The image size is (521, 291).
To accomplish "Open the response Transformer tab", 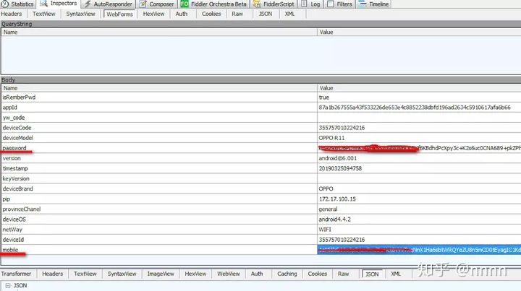I will tap(16, 274).
